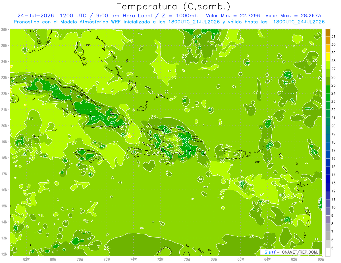This screenshot has width=341, height=263.
Task: Click the valid-until time "1800UTC_24JUL2026"
Action: click(299, 22)
